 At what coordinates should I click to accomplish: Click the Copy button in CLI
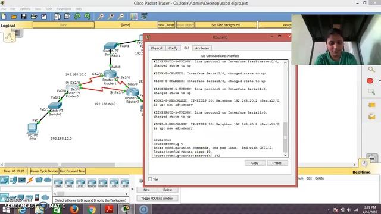click(255, 163)
